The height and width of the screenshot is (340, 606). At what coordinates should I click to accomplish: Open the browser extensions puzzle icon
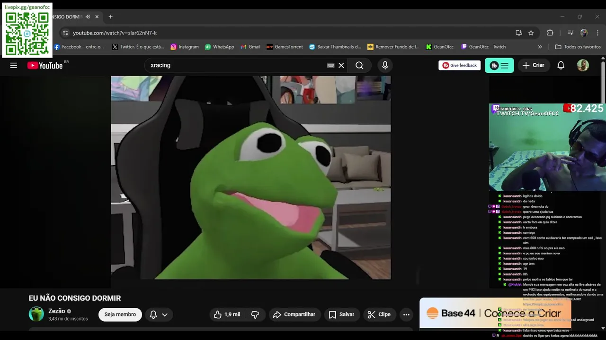tap(550, 33)
